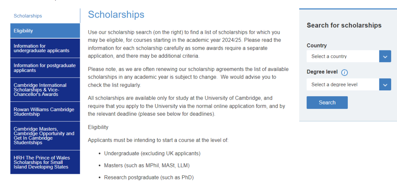Click the Select a degree level field
Screen dimensions: 397x186
(x=343, y=85)
